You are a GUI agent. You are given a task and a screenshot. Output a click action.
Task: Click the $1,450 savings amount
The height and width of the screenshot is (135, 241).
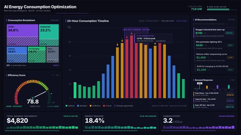coord(201,57)
